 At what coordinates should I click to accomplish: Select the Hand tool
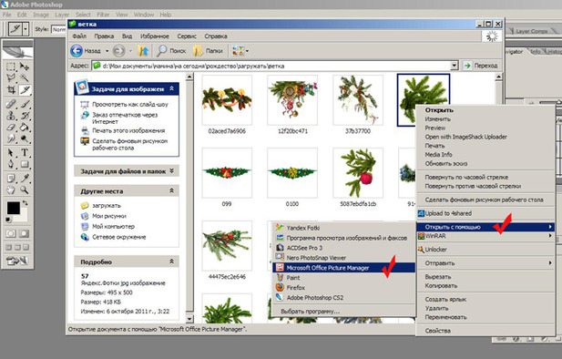tap(11, 190)
